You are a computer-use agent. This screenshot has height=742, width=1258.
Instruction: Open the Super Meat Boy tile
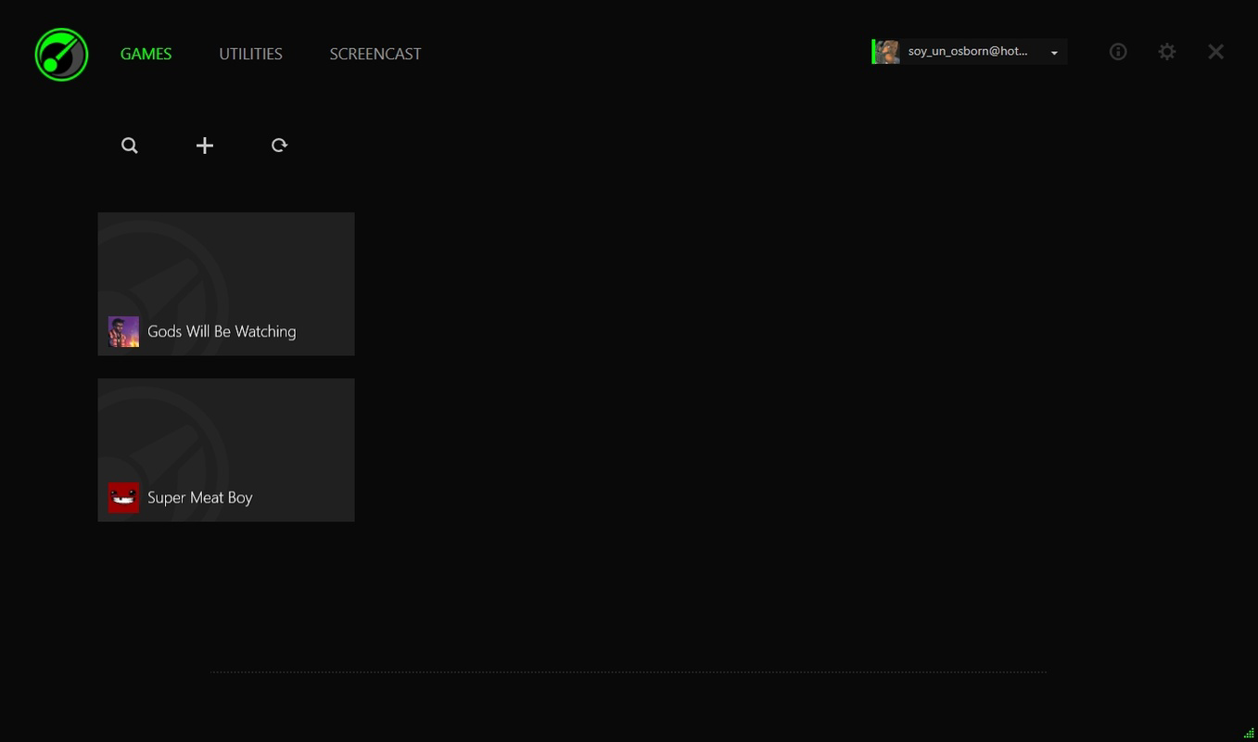point(226,450)
